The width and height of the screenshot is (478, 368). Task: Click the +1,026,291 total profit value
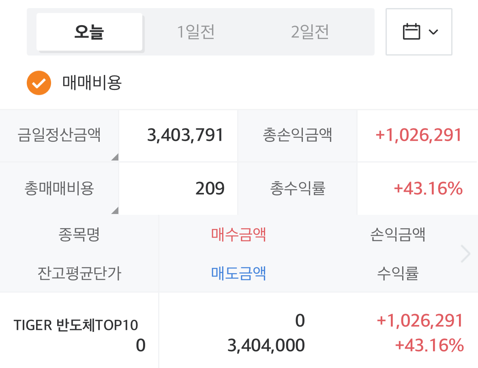click(419, 135)
